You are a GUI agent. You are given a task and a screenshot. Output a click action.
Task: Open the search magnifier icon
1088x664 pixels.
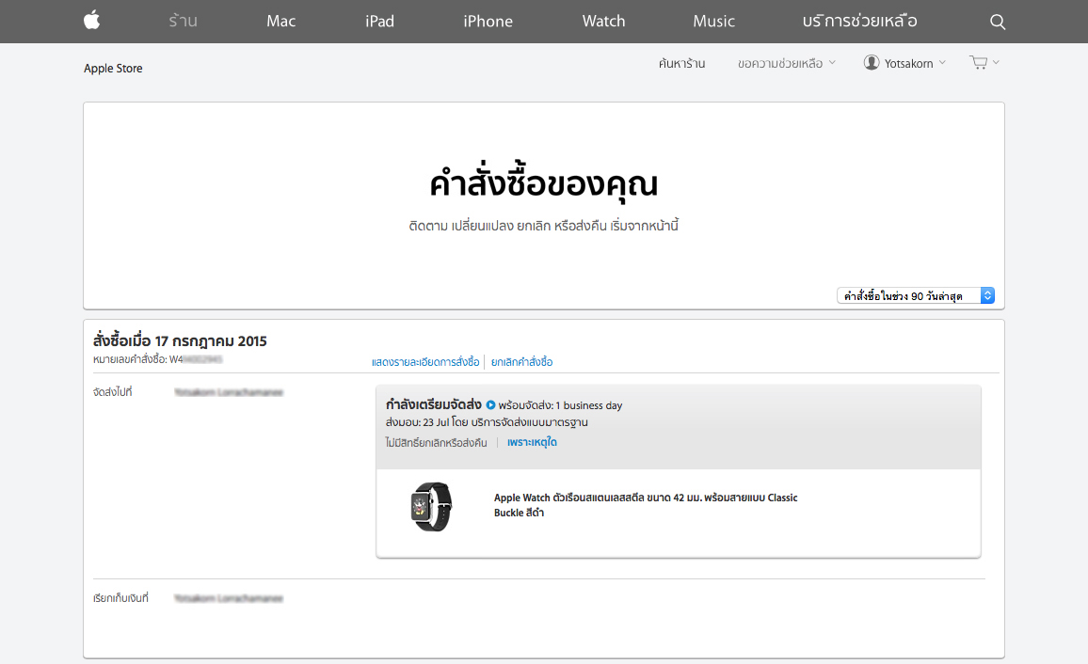[997, 22]
